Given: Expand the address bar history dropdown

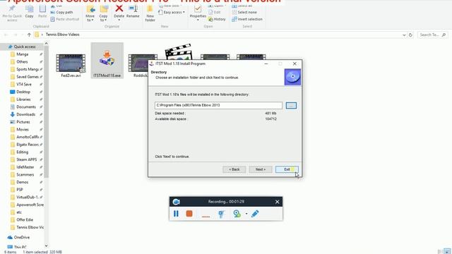Looking at the screenshot, I should [404, 35].
